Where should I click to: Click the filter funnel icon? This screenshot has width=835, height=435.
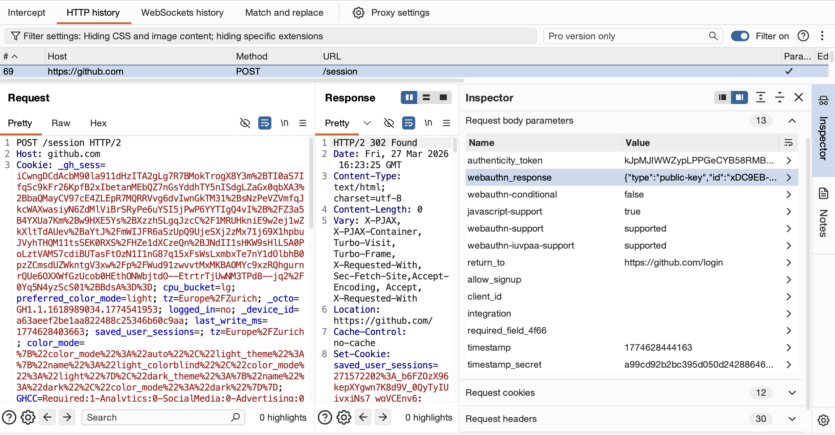tap(15, 36)
